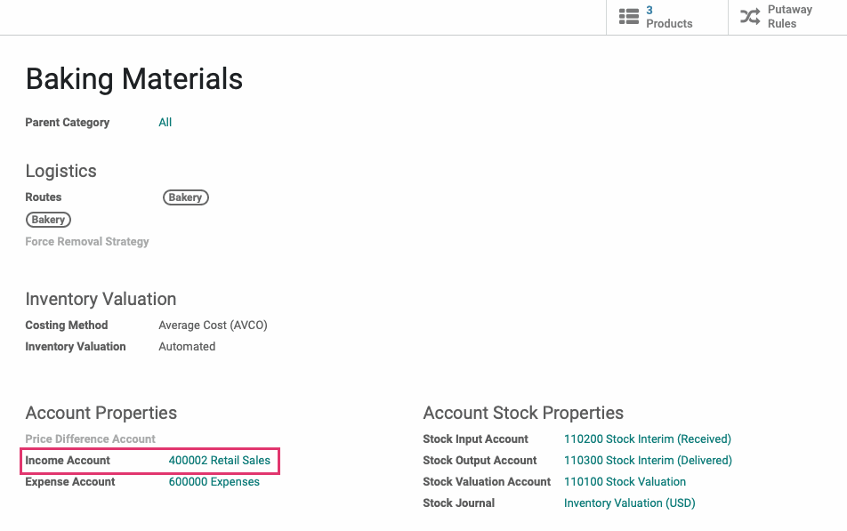This screenshot has width=847, height=531.
Task: Open the 110100 Stock Valuation account
Action: [x=625, y=482]
